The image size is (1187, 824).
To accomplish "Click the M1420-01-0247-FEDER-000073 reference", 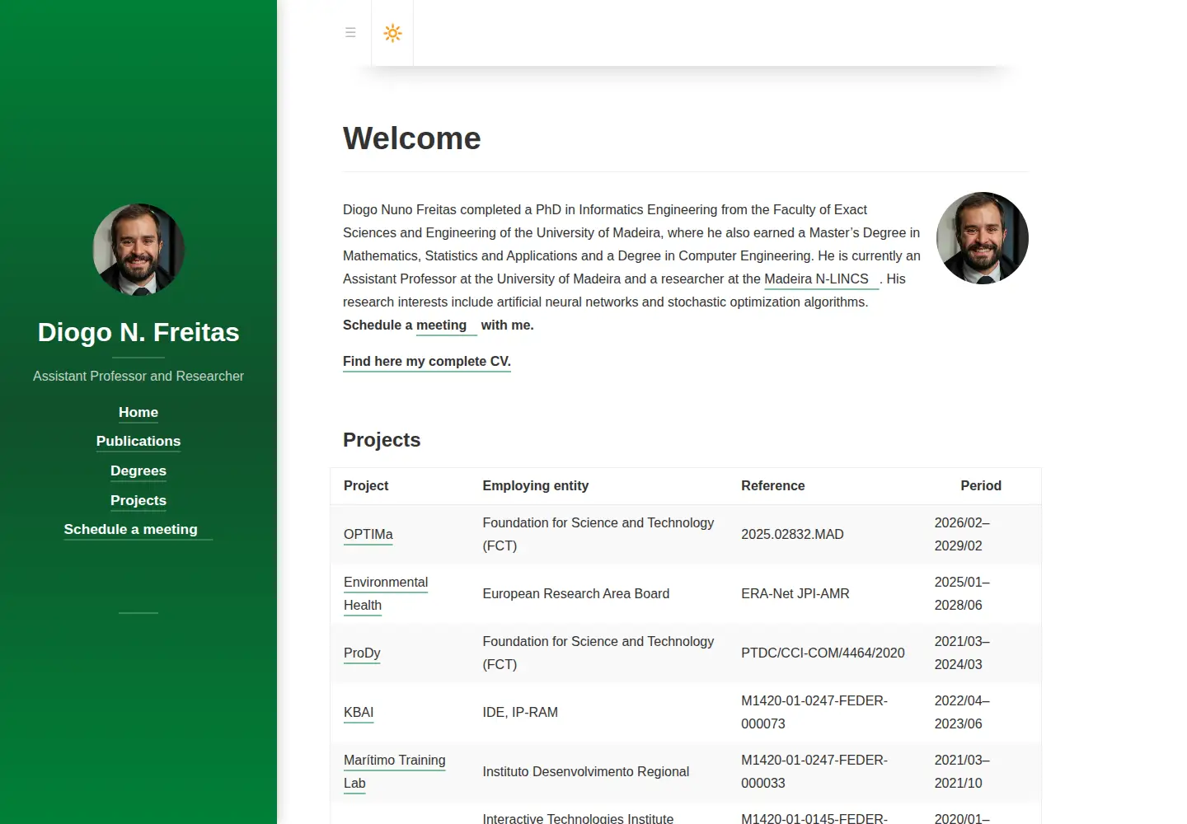I will tap(814, 712).
